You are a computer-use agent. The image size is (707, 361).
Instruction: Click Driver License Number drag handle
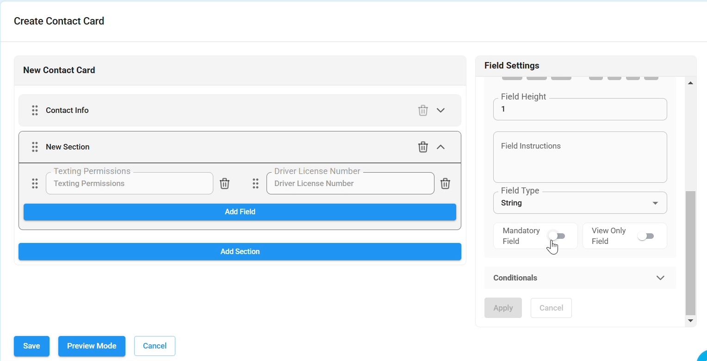255,183
